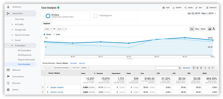Image resolution: width=223 pixels, height=99 pixels.
Task: Sort the table by the Sessions column header
Action: (103, 73)
